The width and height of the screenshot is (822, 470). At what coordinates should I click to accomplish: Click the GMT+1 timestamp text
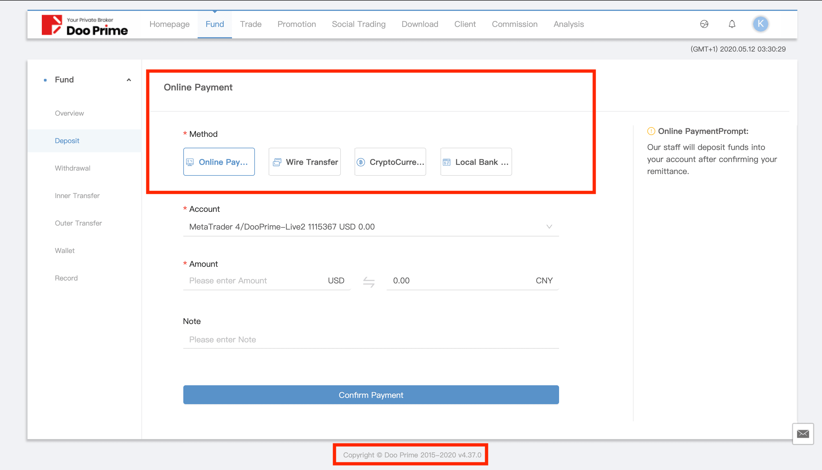point(738,49)
